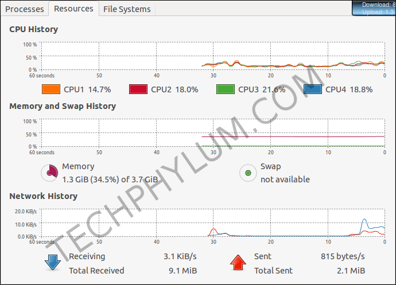Pick the blue CPU4 color swatch
Viewport: 396px width, 285px height.
pos(312,89)
